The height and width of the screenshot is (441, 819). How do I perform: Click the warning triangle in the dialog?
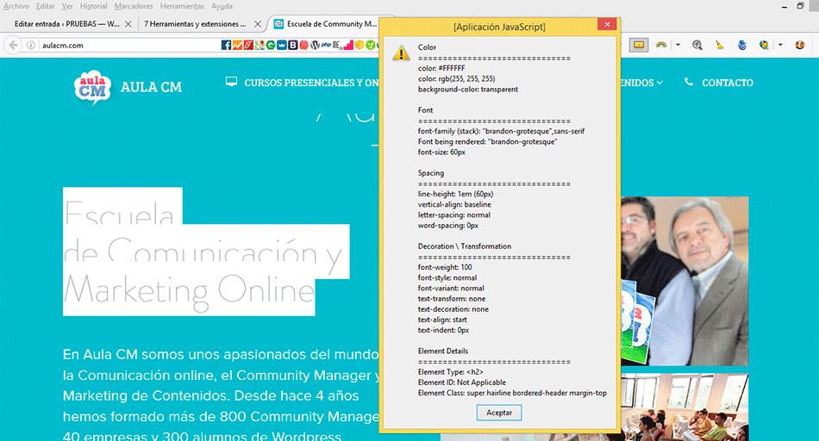point(401,53)
